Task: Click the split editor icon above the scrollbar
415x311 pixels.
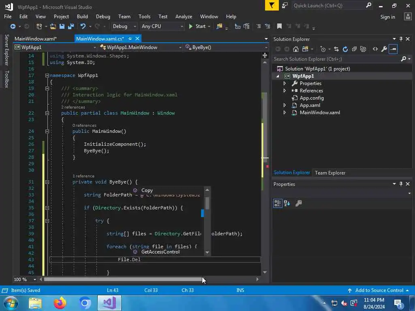Action: [265, 55]
